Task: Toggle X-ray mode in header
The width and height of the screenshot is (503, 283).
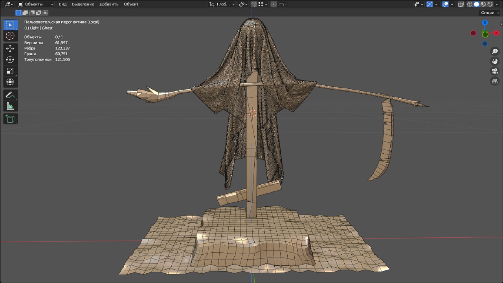Action: coord(461,4)
